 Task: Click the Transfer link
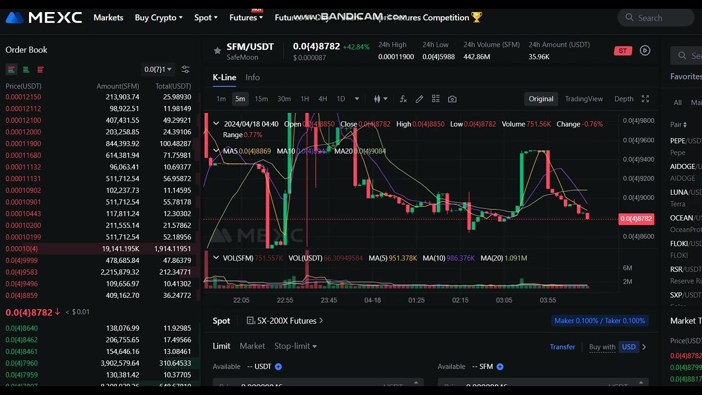(x=563, y=347)
